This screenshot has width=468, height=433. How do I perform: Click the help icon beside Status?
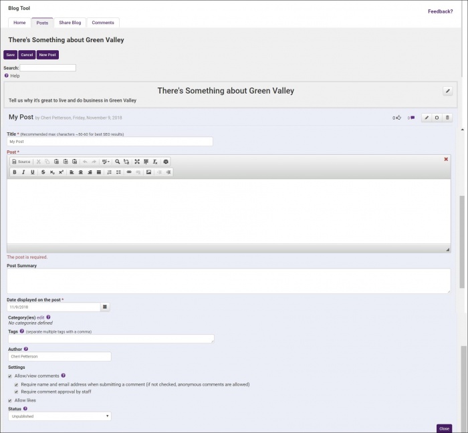(25, 408)
